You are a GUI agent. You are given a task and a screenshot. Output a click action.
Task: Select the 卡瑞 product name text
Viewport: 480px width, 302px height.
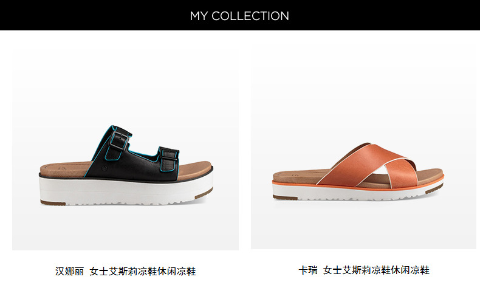pyautogui.click(x=308, y=270)
